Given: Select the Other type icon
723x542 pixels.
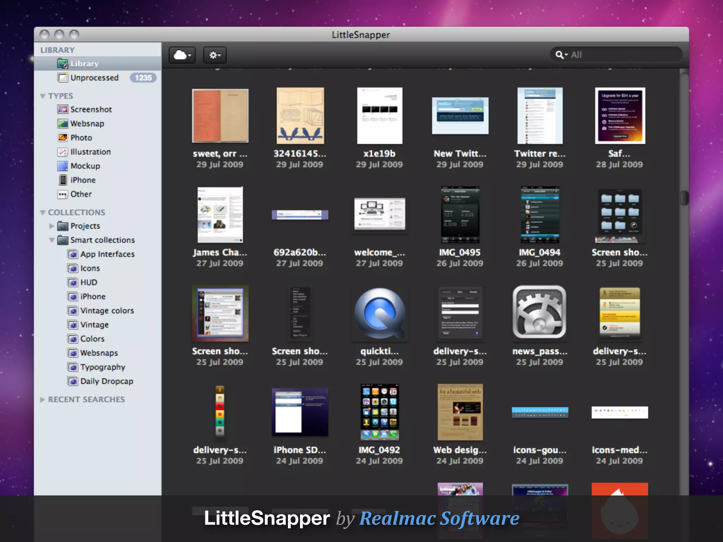Looking at the screenshot, I should pyautogui.click(x=62, y=194).
